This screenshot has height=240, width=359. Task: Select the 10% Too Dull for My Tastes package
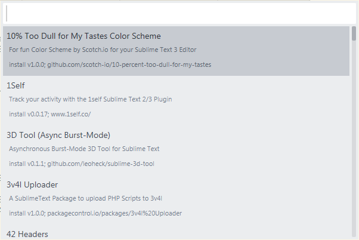83,36
